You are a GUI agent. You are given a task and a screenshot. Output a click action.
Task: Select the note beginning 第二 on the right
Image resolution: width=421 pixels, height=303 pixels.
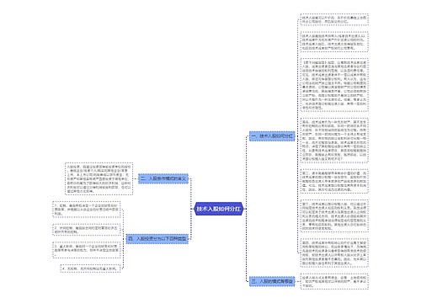point(334,181)
